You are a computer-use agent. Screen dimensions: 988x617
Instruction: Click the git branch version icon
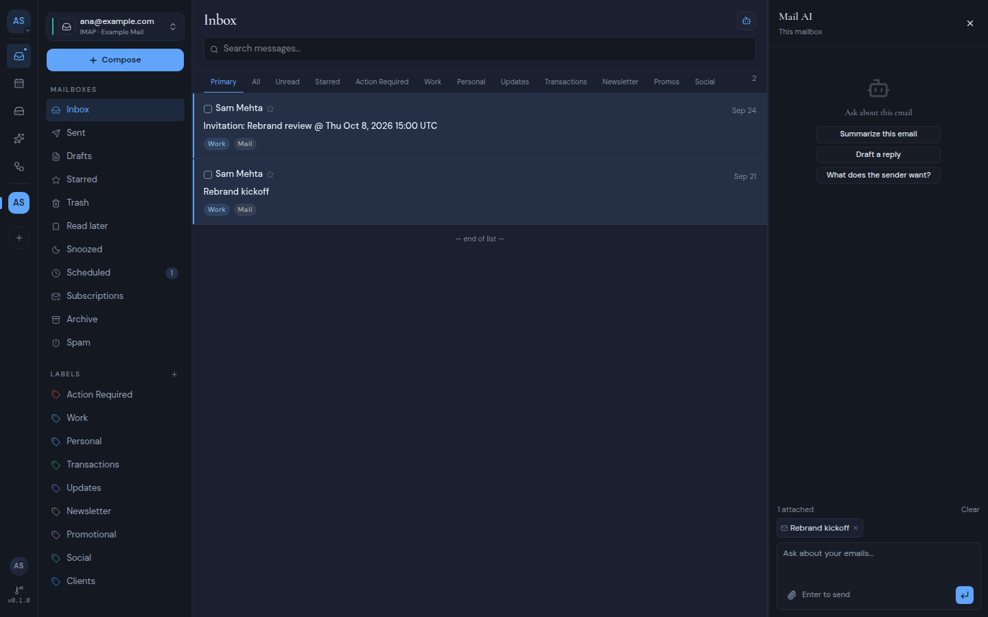(x=19, y=590)
